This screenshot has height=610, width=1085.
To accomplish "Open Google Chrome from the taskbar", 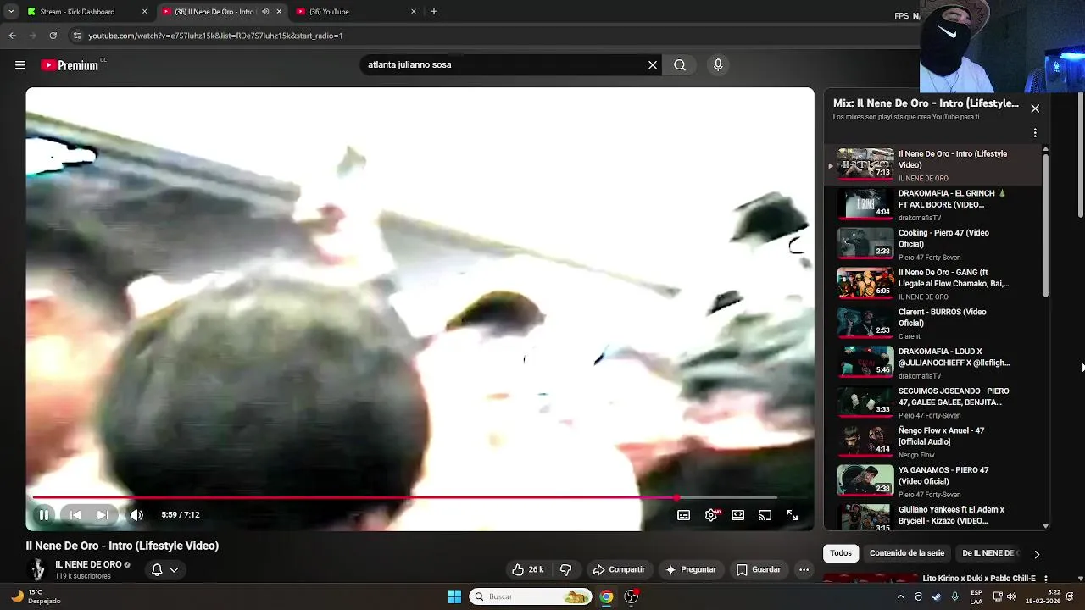I will coord(606,596).
